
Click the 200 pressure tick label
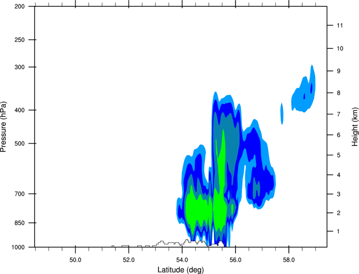(x=19, y=6)
